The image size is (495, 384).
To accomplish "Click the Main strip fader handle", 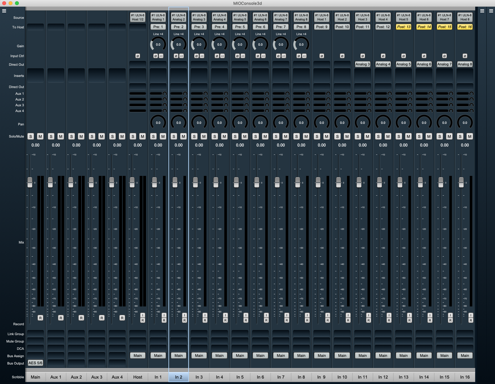I will point(30,183).
